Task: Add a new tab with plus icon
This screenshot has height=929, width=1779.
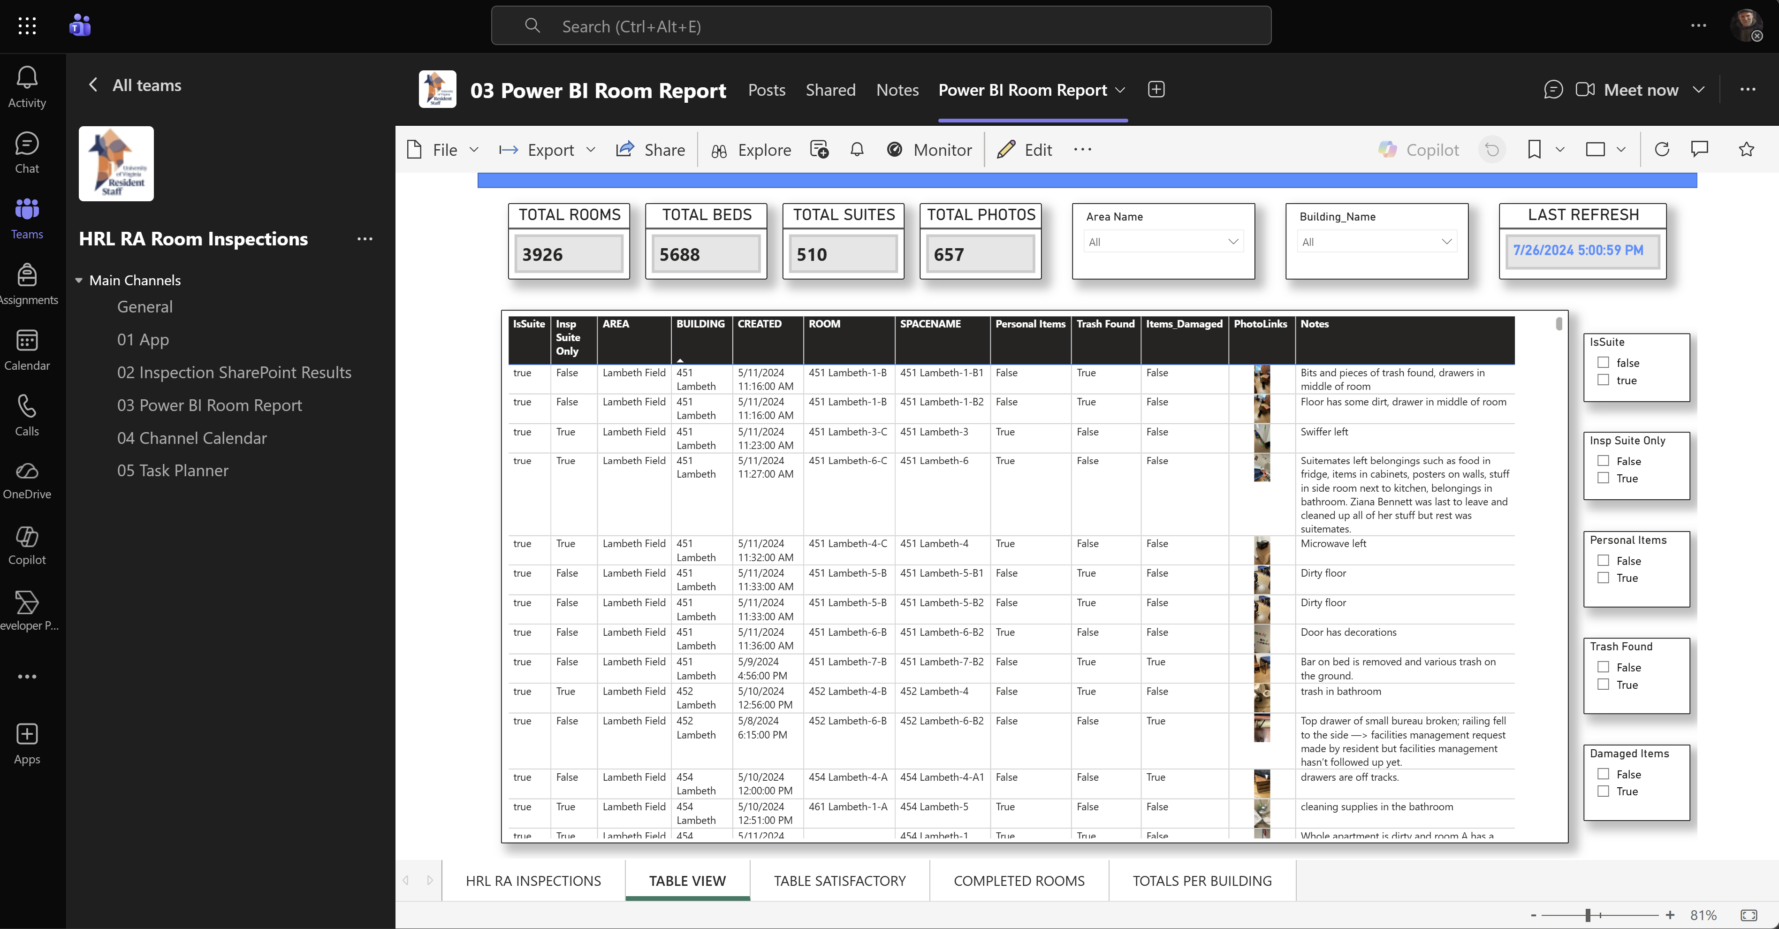Action: [x=1156, y=90]
